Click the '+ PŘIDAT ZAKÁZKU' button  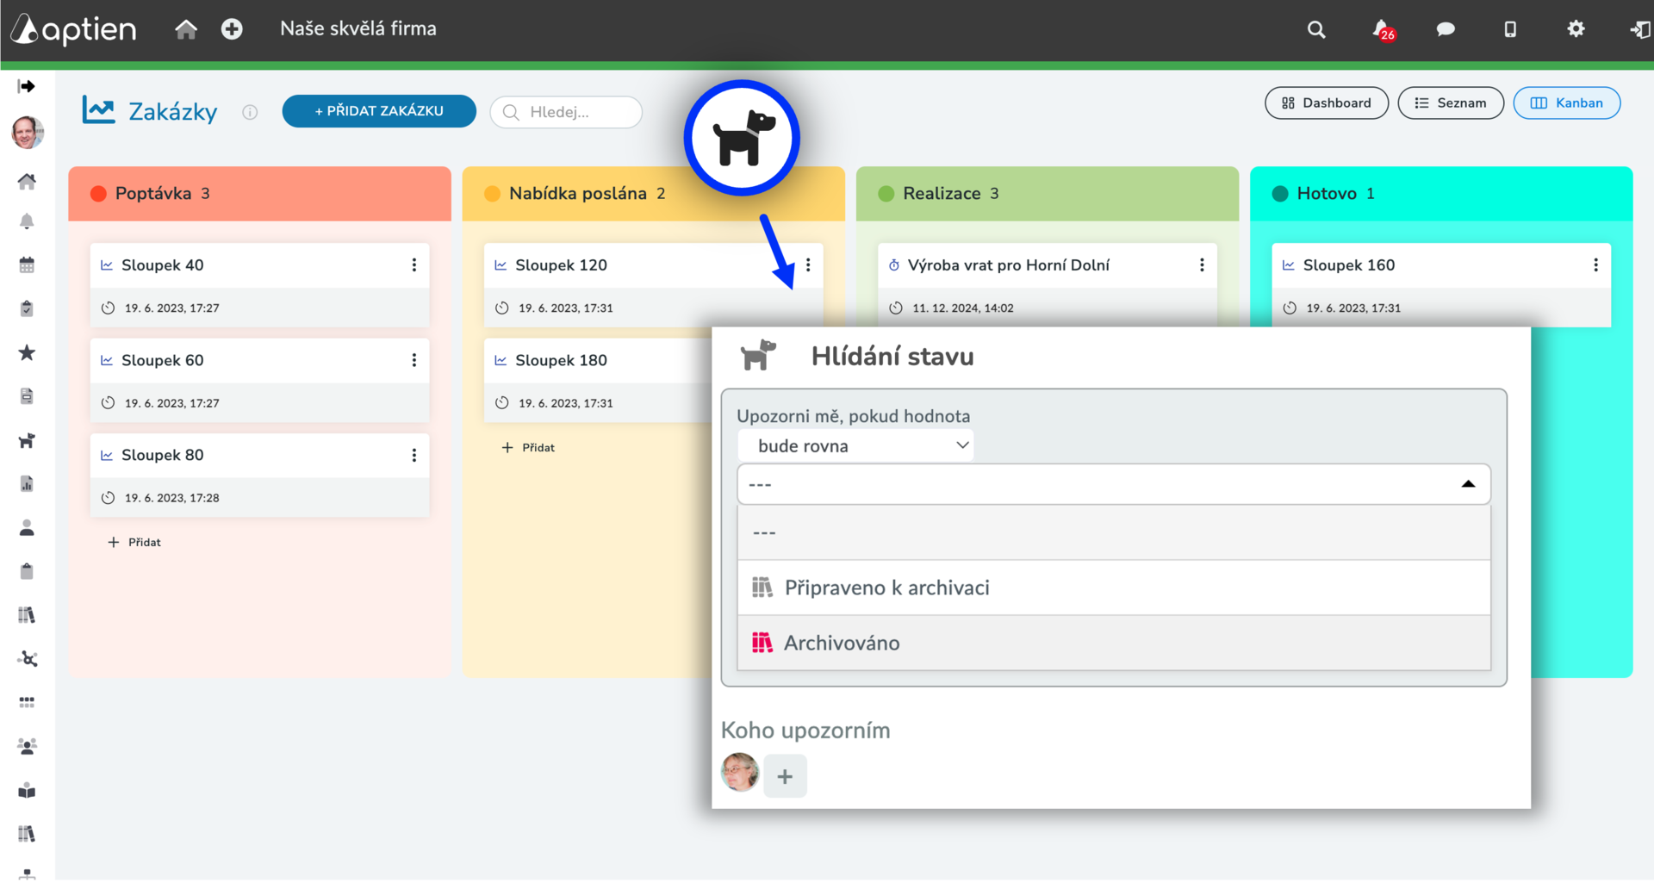pos(379,111)
